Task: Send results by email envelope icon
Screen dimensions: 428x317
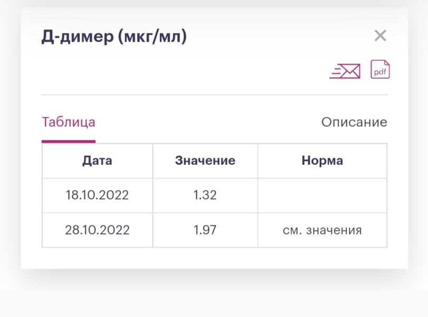Action: 345,71
